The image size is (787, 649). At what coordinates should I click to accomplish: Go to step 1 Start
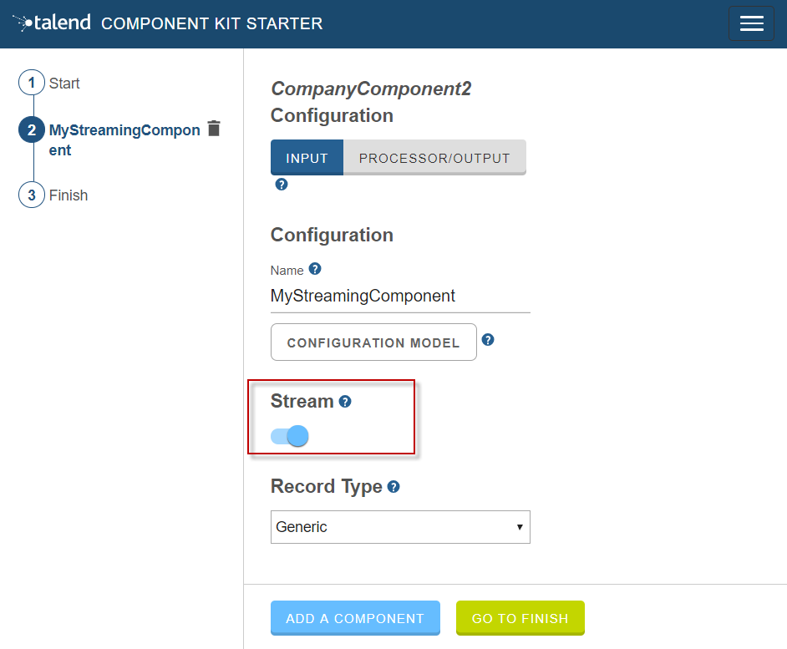click(x=64, y=84)
